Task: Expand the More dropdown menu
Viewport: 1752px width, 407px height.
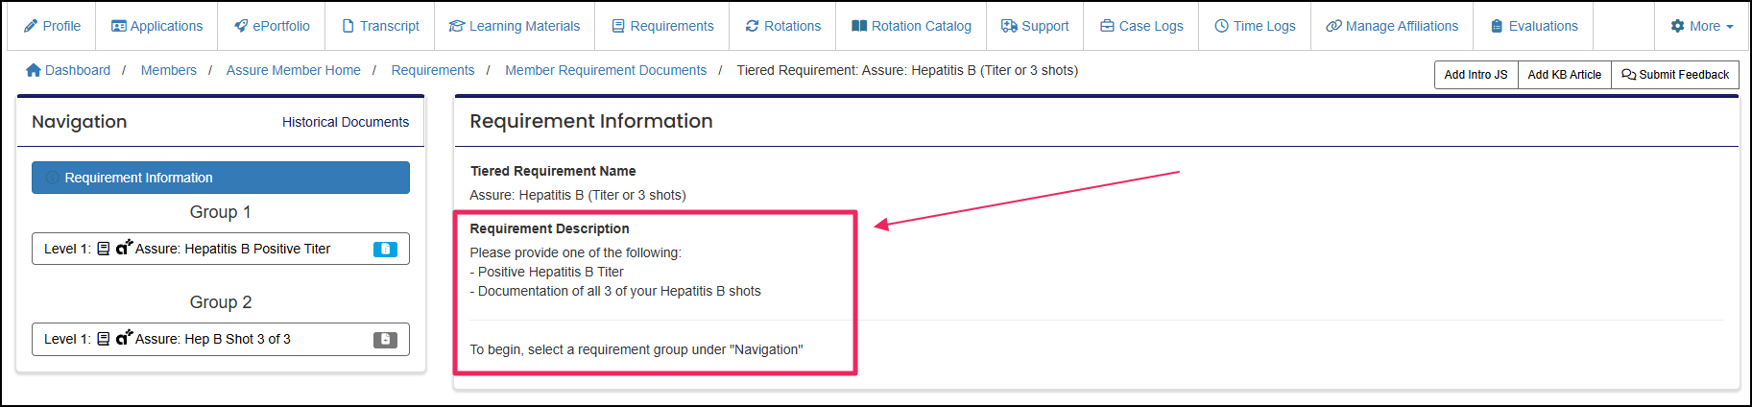Action: tap(1702, 26)
